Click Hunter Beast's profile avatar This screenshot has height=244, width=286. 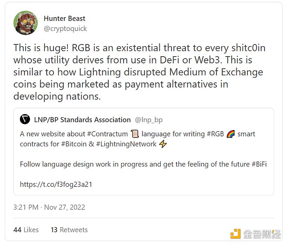point(25,23)
